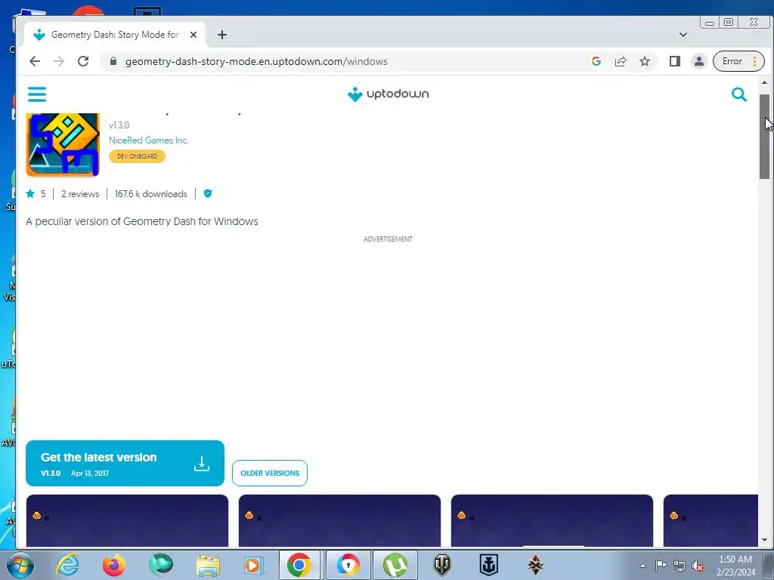Click the scrollbar up arrow
The width and height of the screenshot is (774, 580).
tap(764, 83)
